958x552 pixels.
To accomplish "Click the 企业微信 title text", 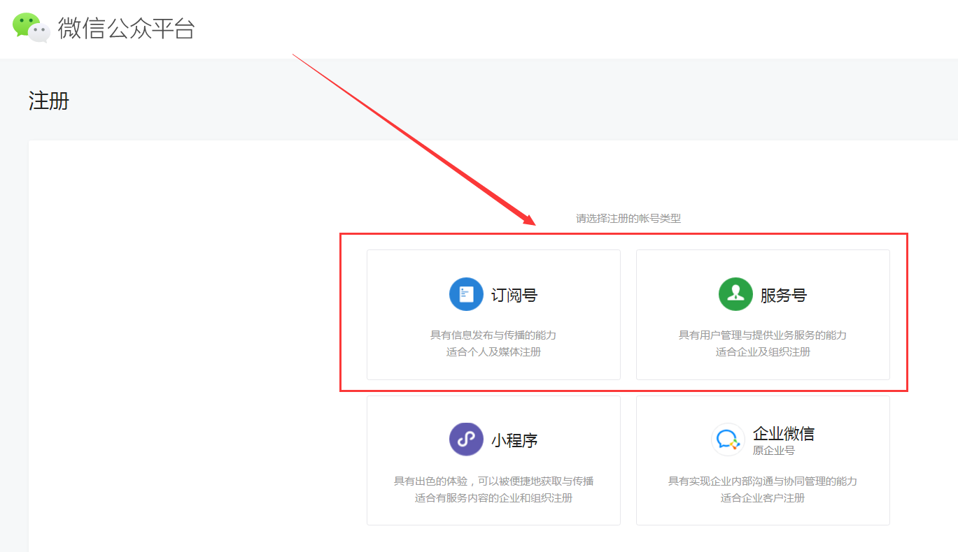I will point(784,434).
